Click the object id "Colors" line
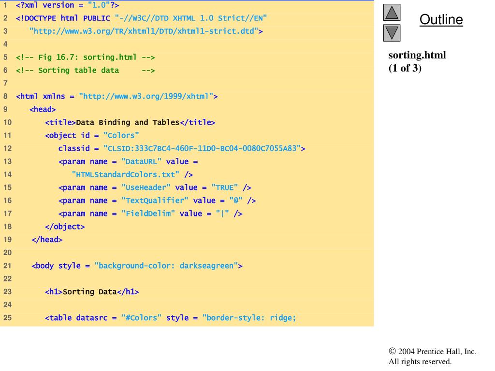Screen dimensions: 495x371 92,135
